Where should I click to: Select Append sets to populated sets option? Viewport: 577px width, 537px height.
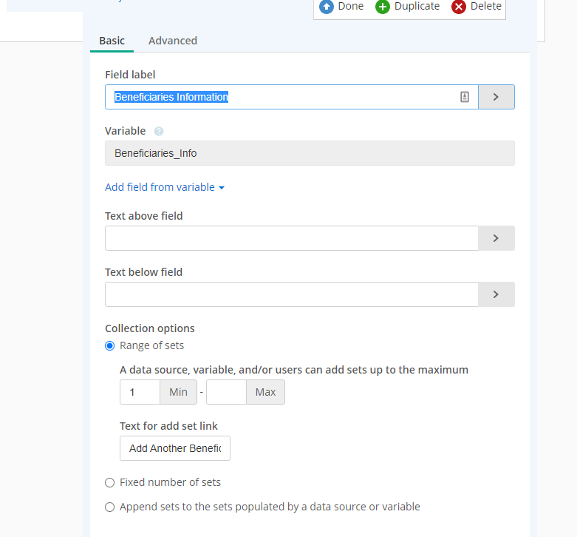tap(109, 507)
